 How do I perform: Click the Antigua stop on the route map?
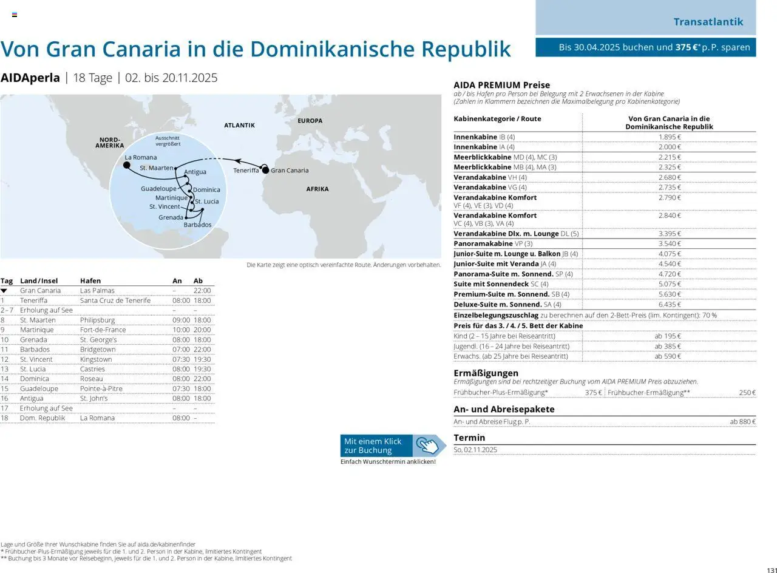185,176
